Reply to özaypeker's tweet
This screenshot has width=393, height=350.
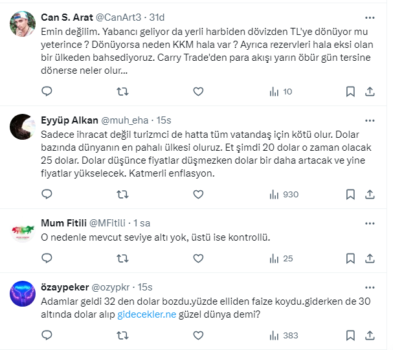(x=47, y=335)
